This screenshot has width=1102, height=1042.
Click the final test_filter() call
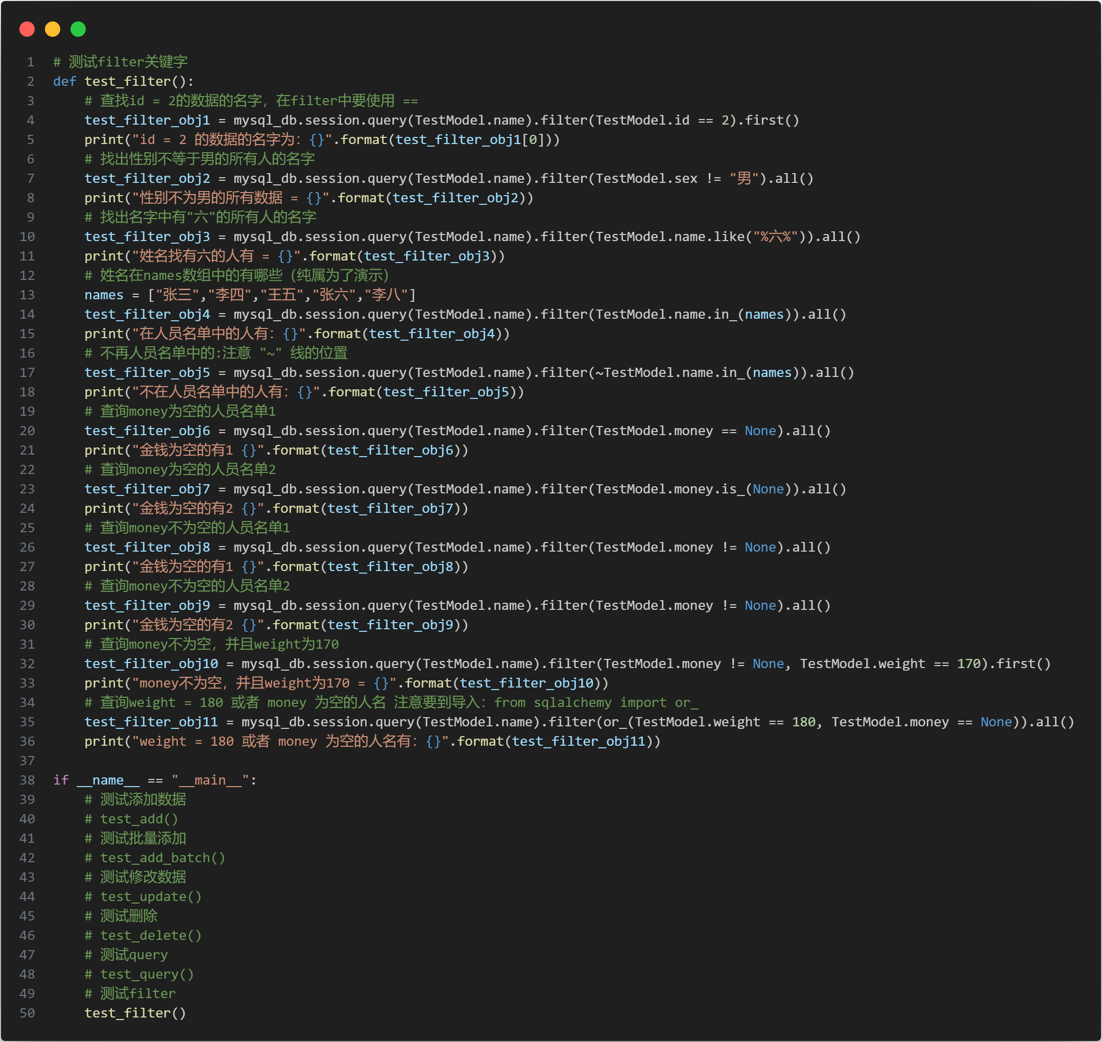[x=135, y=1014]
